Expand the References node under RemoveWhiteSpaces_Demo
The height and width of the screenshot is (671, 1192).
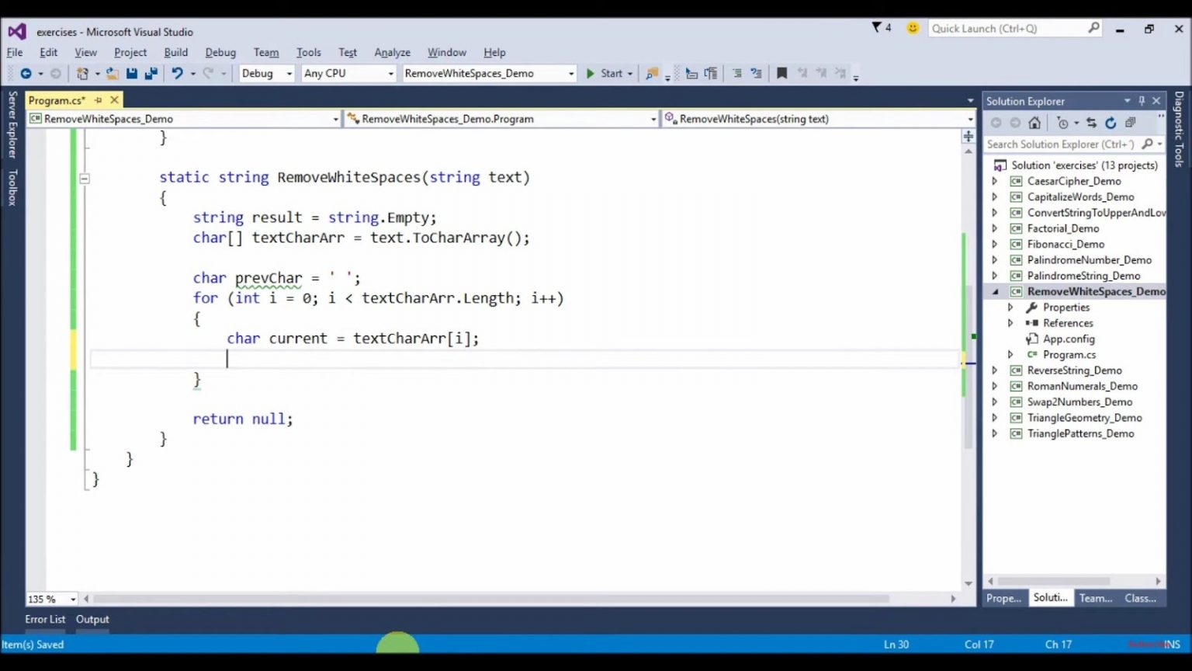tap(1010, 323)
